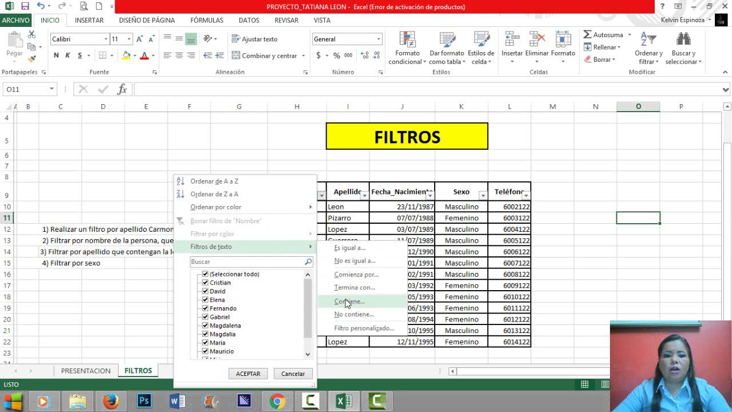The image size is (732, 412).
Task: Click the Cancelar button
Action: click(293, 374)
